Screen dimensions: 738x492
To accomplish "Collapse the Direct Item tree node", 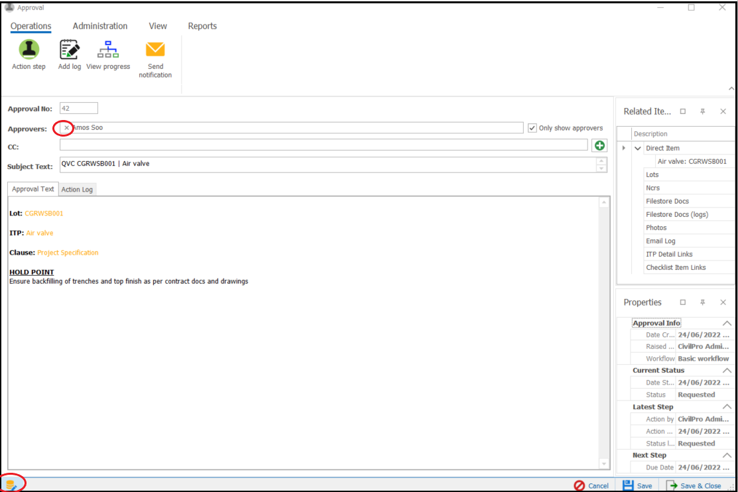I will point(637,149).
